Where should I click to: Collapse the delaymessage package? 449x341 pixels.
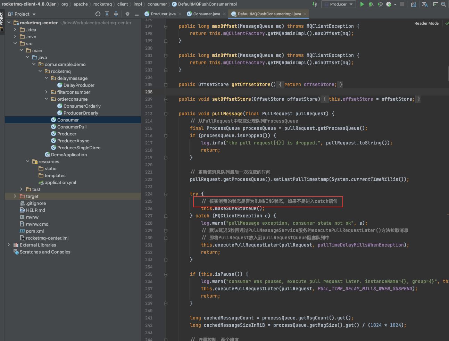point(47,78)
